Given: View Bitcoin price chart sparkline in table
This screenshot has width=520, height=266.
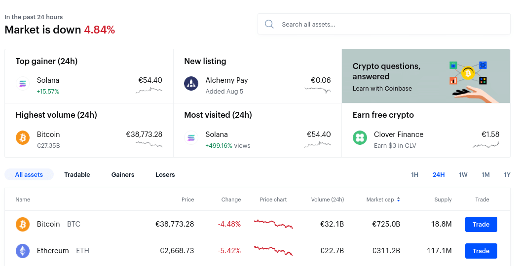Looking at the screenshot, I should click(x=273, y=224).
